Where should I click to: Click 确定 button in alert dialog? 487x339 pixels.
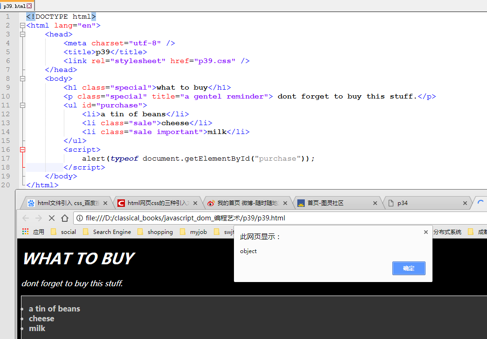[x=409, y=268]
